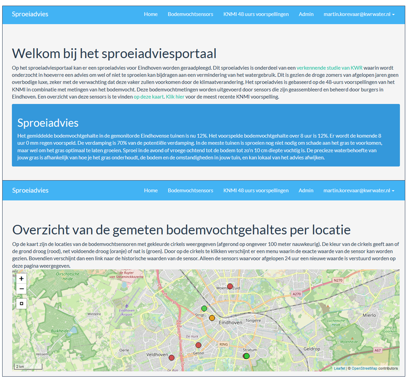Go to Home in the lower navbar

[x=151, y=191]
